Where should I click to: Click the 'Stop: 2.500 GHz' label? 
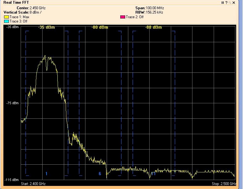(224, 184)
